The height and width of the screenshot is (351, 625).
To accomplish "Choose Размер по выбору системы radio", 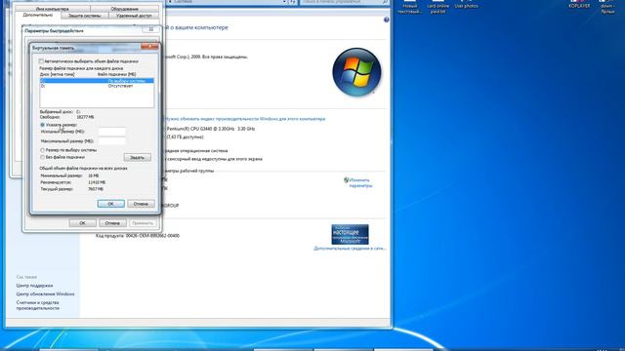I will [42, 150].
